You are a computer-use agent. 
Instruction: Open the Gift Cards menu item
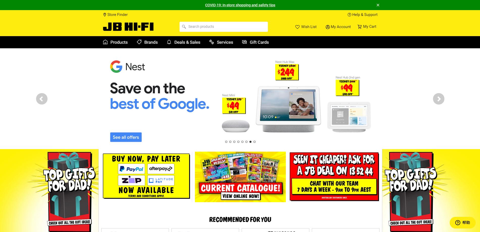pyautogui.click(x=256, y=42)
